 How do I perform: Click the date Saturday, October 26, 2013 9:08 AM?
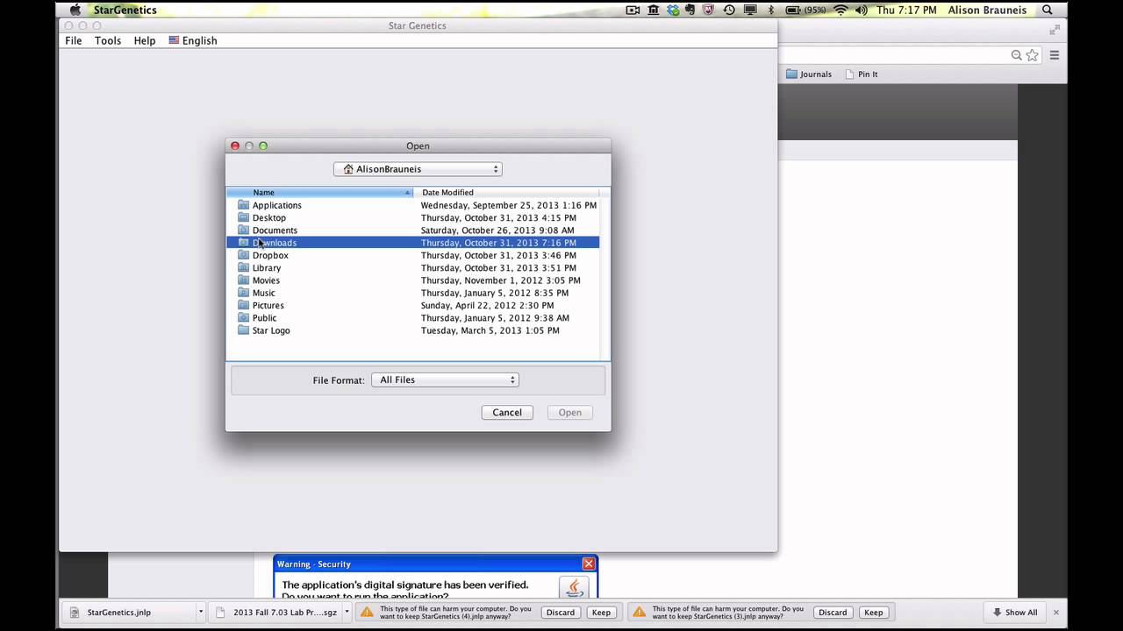click(497, 230)
